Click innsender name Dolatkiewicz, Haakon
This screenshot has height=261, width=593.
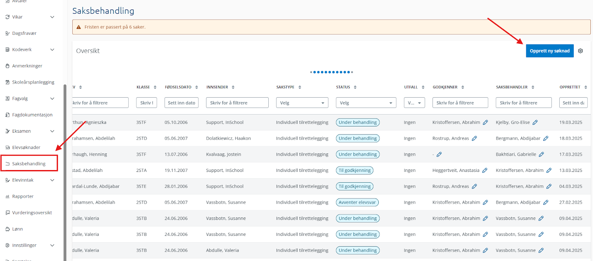click(228, 138)
